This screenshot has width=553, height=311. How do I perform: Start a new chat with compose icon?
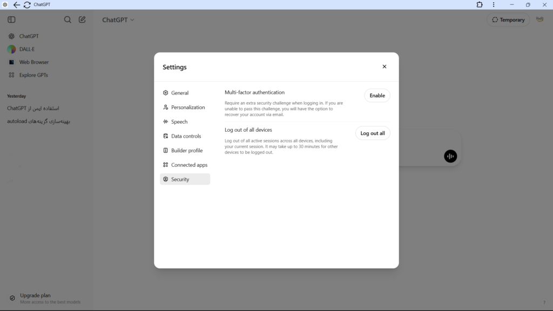(82, 20)
